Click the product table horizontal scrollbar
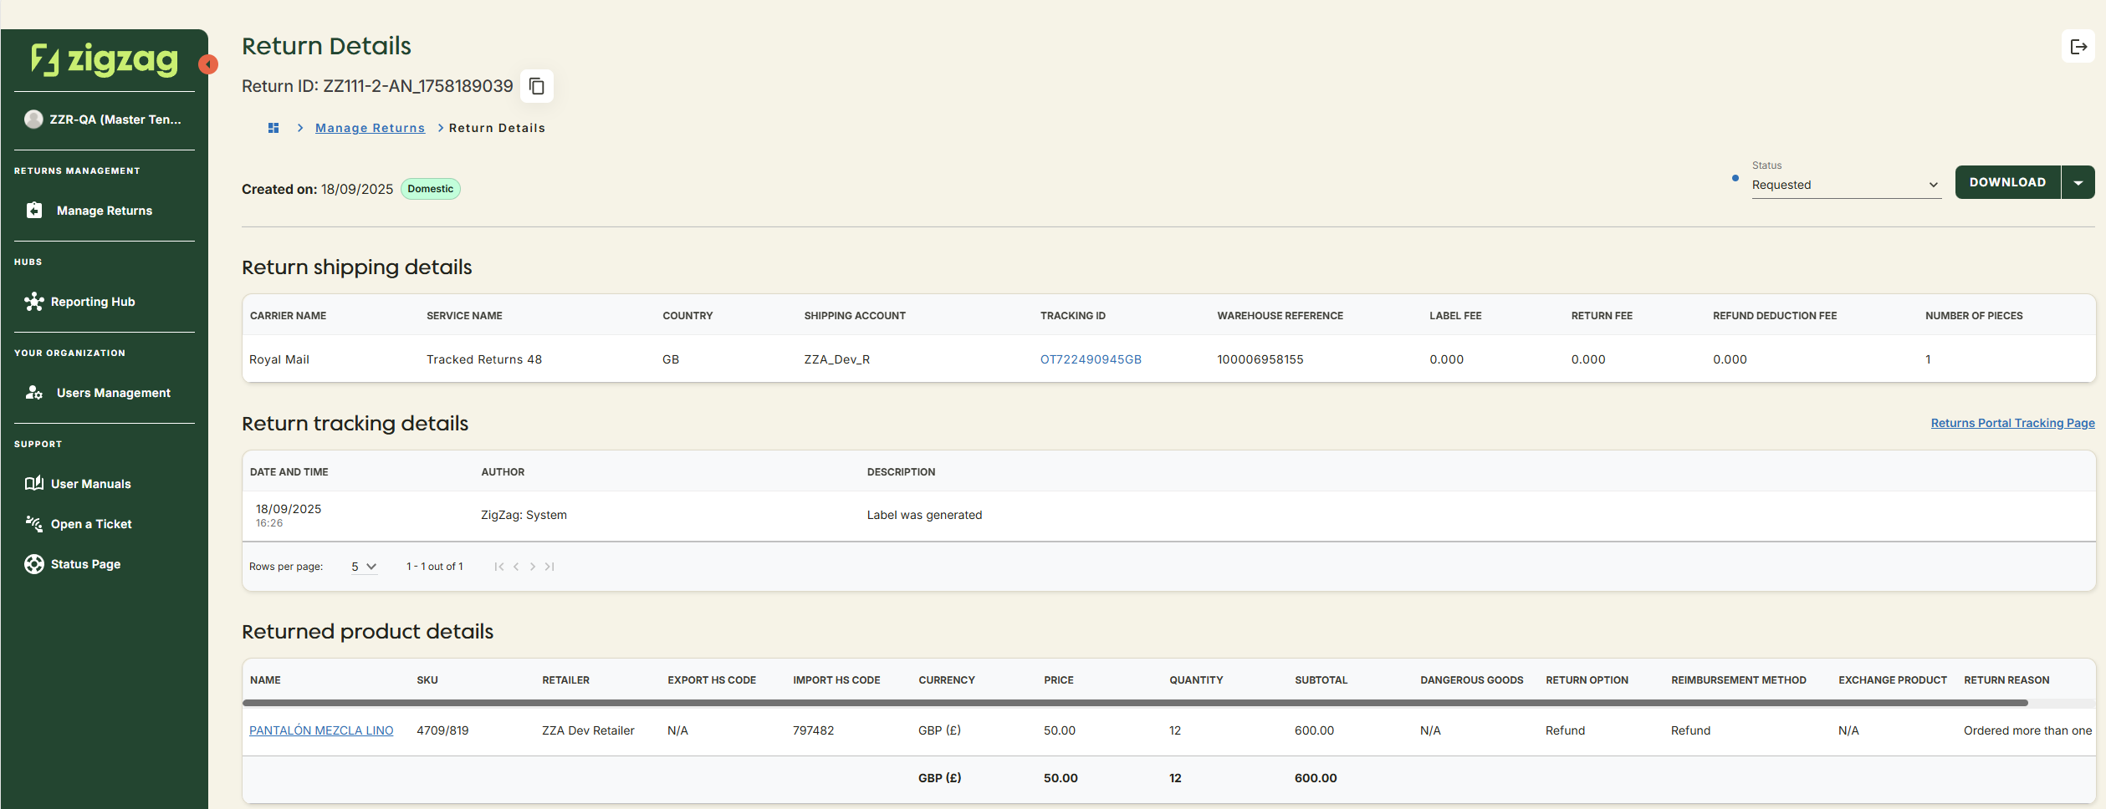2106x809 pixels. [1133, 703]
